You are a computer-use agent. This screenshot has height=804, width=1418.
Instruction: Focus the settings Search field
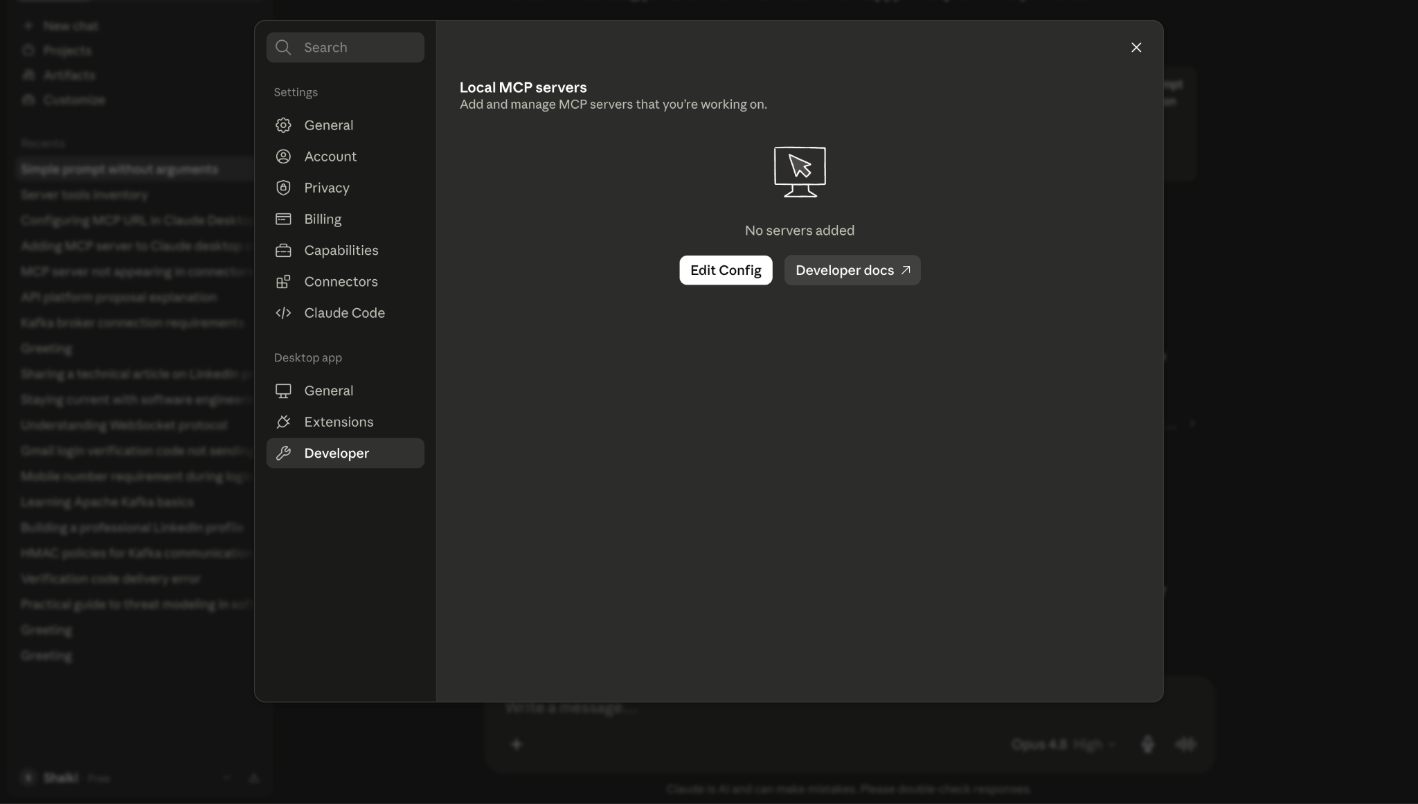pyautogui.click(x=345, y=47)
